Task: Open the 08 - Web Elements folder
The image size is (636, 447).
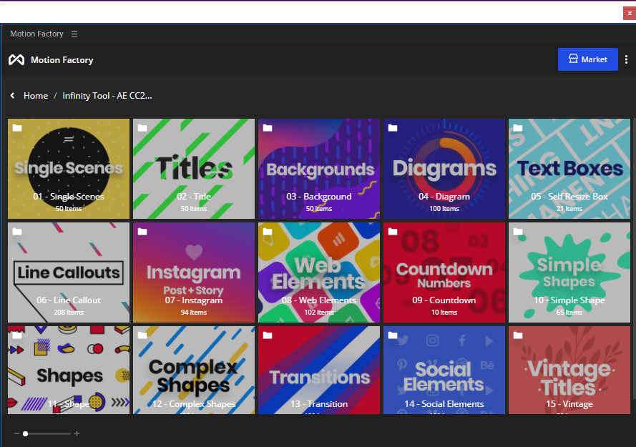Action: click(x=319, y=272)
